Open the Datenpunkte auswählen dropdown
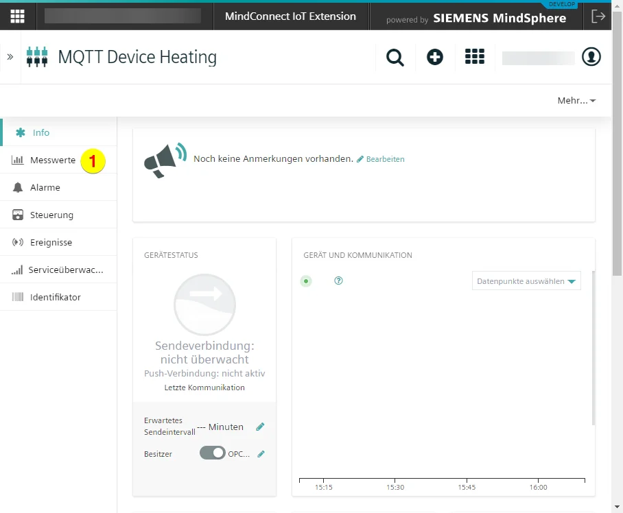The width and height of the screenshot is (623, 513). pyautogui.click(x=526, y=281)
